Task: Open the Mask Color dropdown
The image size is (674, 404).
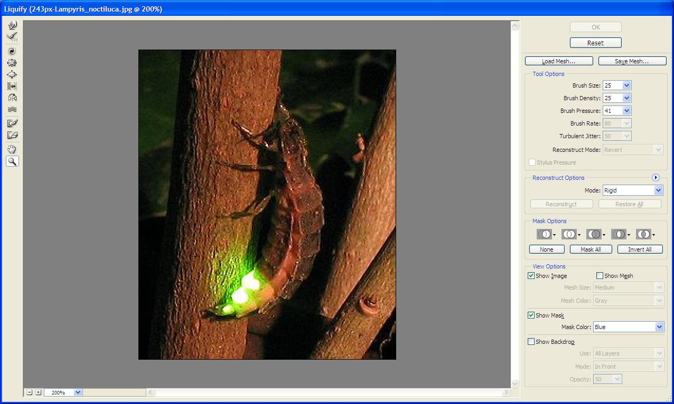Action: coord(659,327)
